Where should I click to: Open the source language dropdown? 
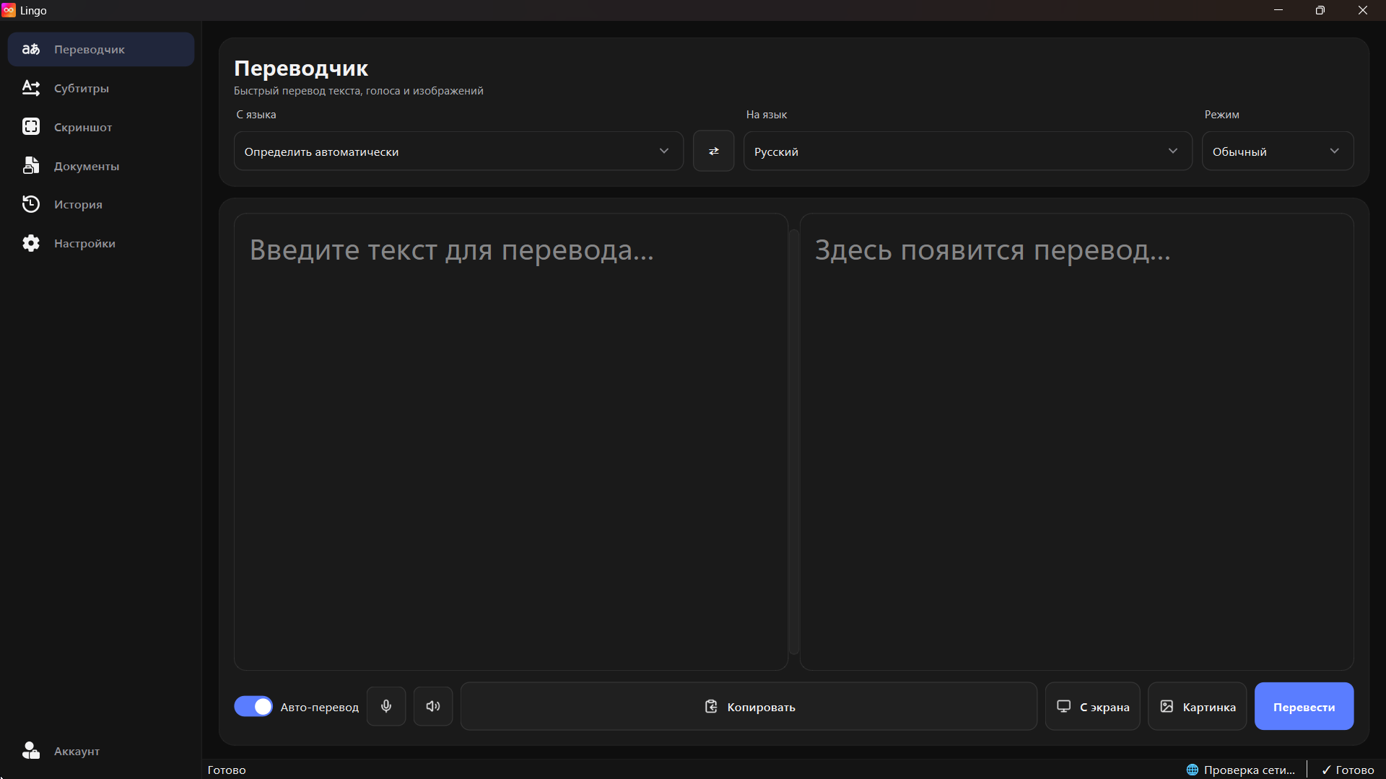pos(458,151)
